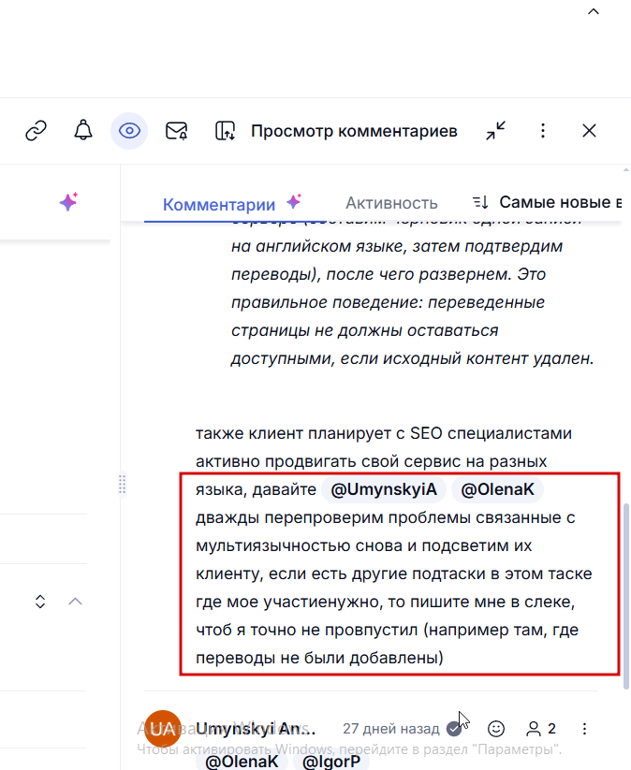Viewport: 631px width, 770px height.
Task: Collapse the left section using the grey chevron-up
Action: 75,601
